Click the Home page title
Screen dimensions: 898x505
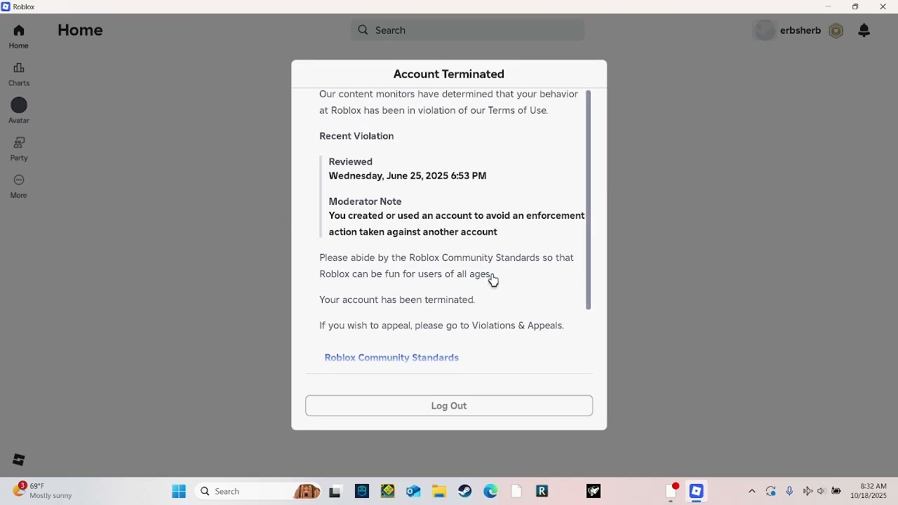point(80,30)
